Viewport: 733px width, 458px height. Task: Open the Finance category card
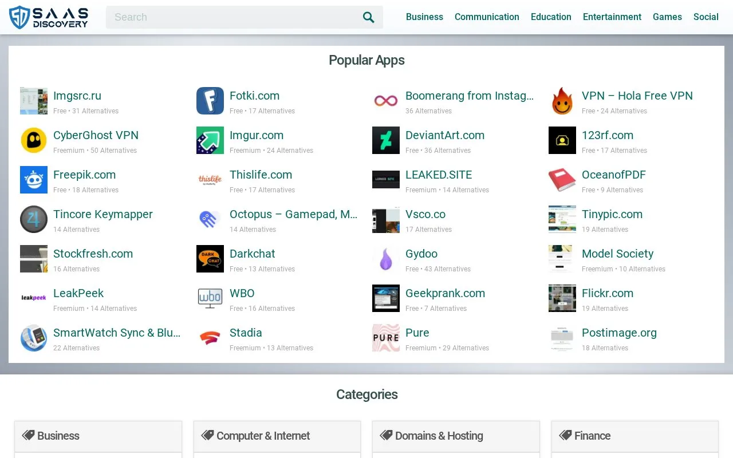click(x=635, y=436)
